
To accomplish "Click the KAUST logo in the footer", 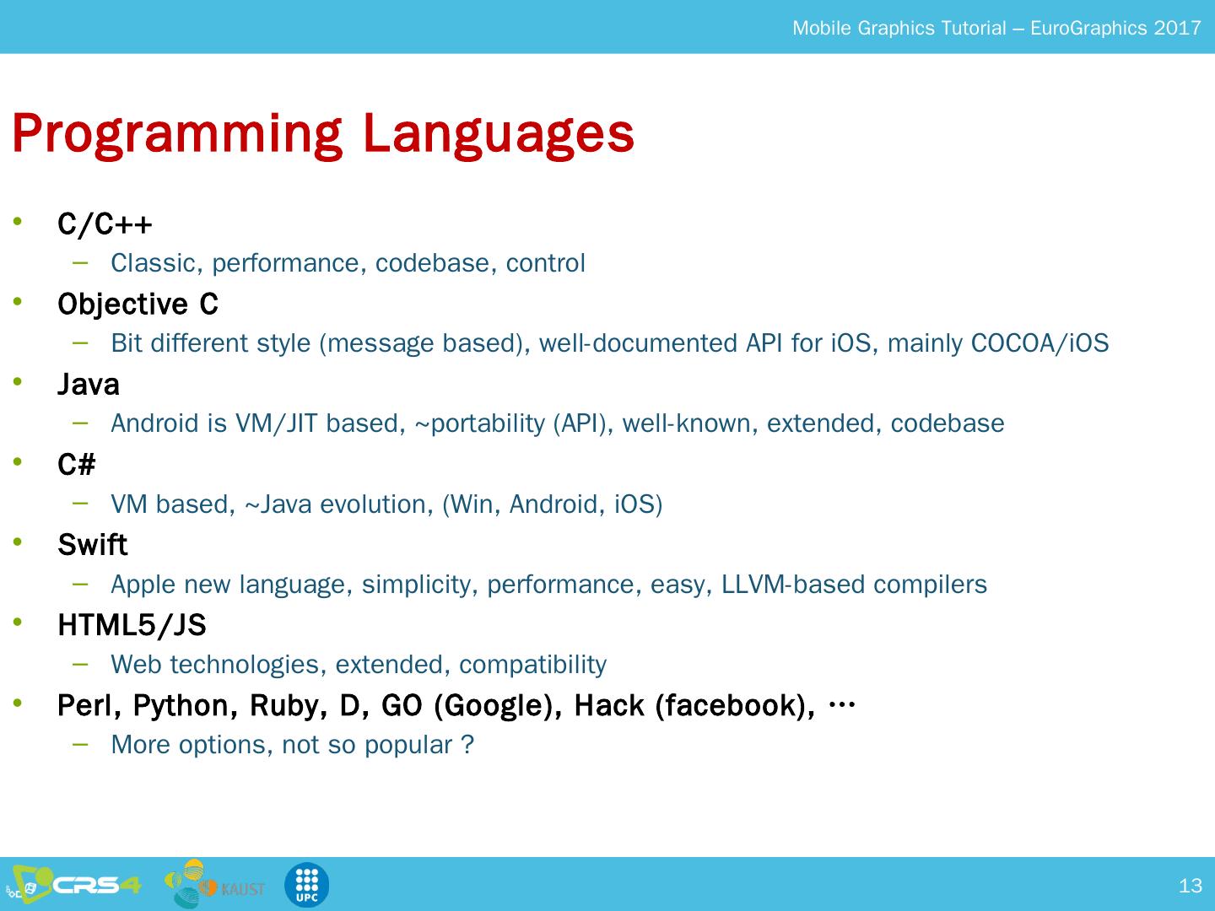I will [215, 884].
